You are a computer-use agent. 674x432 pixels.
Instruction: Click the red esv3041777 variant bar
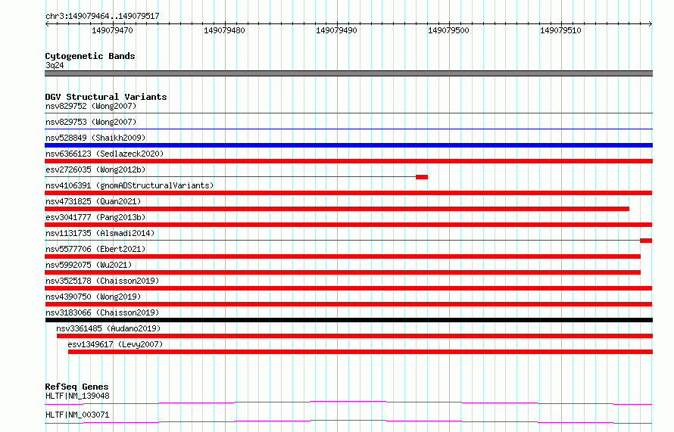348,225
